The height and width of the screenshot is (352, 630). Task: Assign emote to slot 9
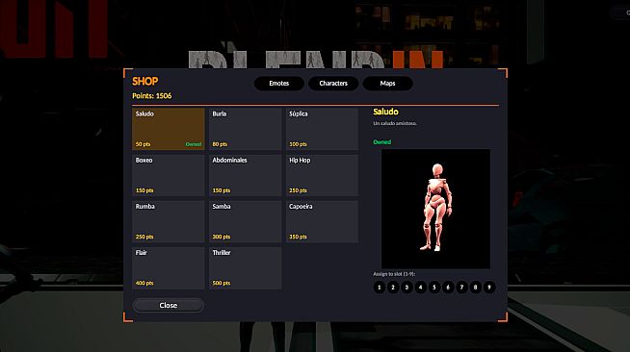point(489,287)
